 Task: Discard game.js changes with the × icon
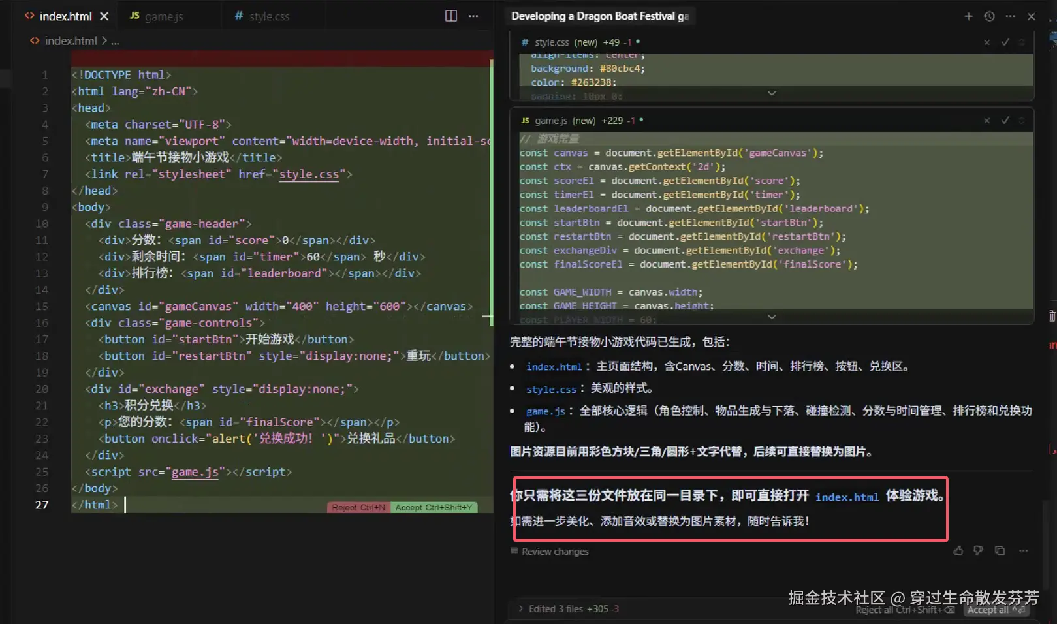point(986,120)
